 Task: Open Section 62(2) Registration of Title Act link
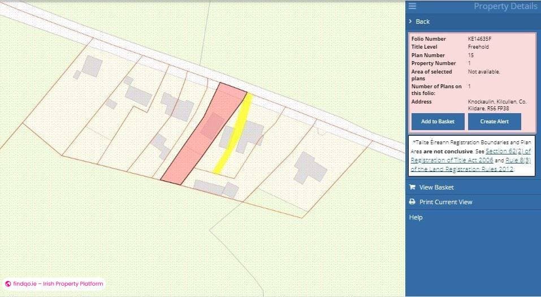[x=484, y=152]
